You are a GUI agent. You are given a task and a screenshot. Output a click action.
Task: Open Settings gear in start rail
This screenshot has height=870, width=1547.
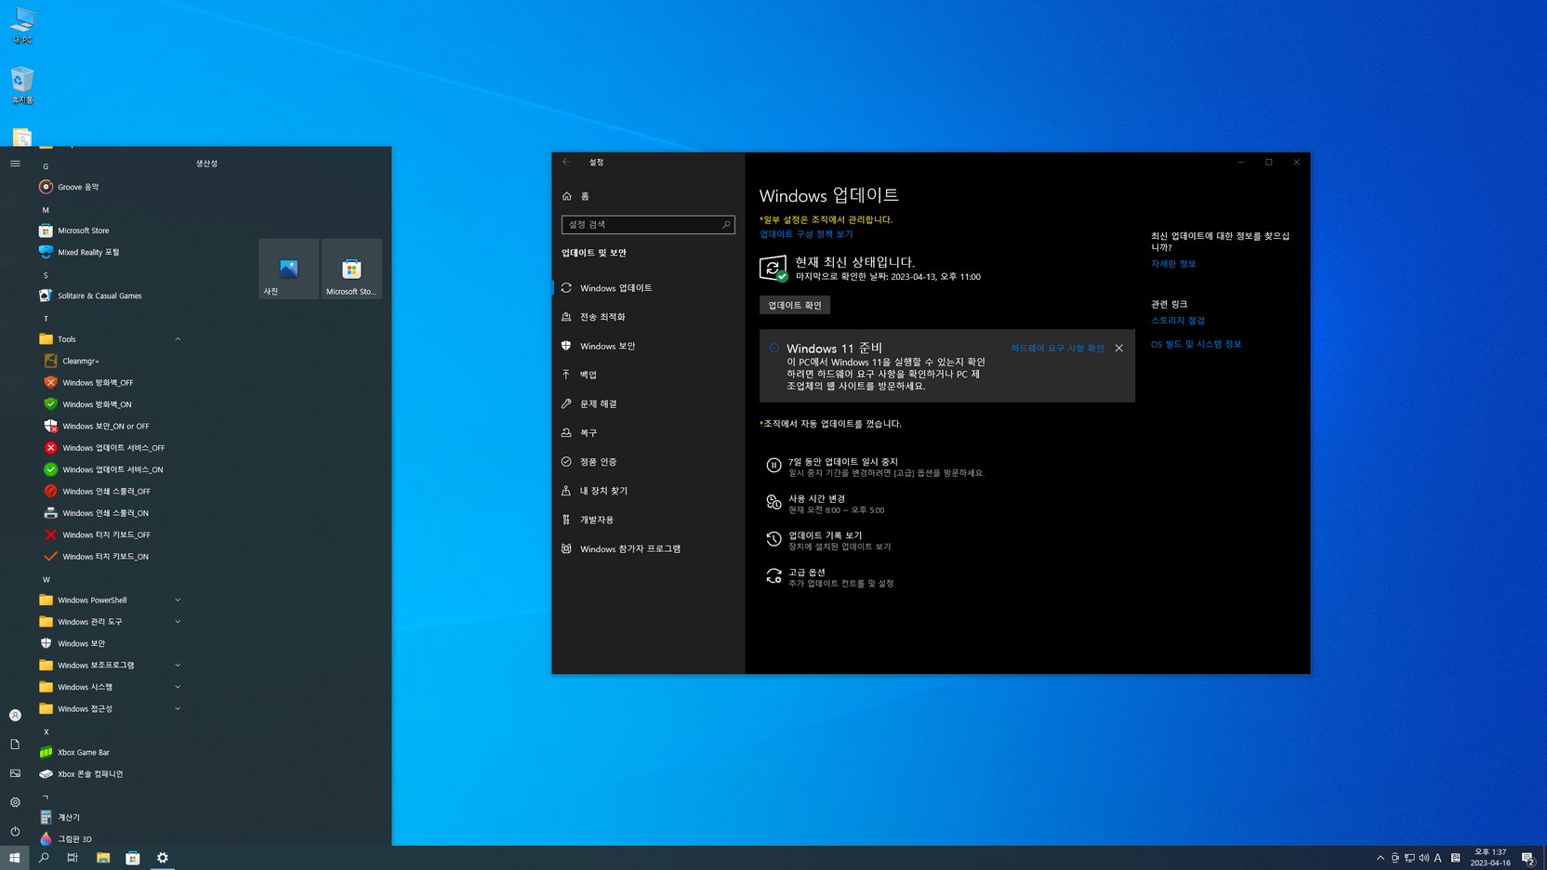tap(15, 802)
